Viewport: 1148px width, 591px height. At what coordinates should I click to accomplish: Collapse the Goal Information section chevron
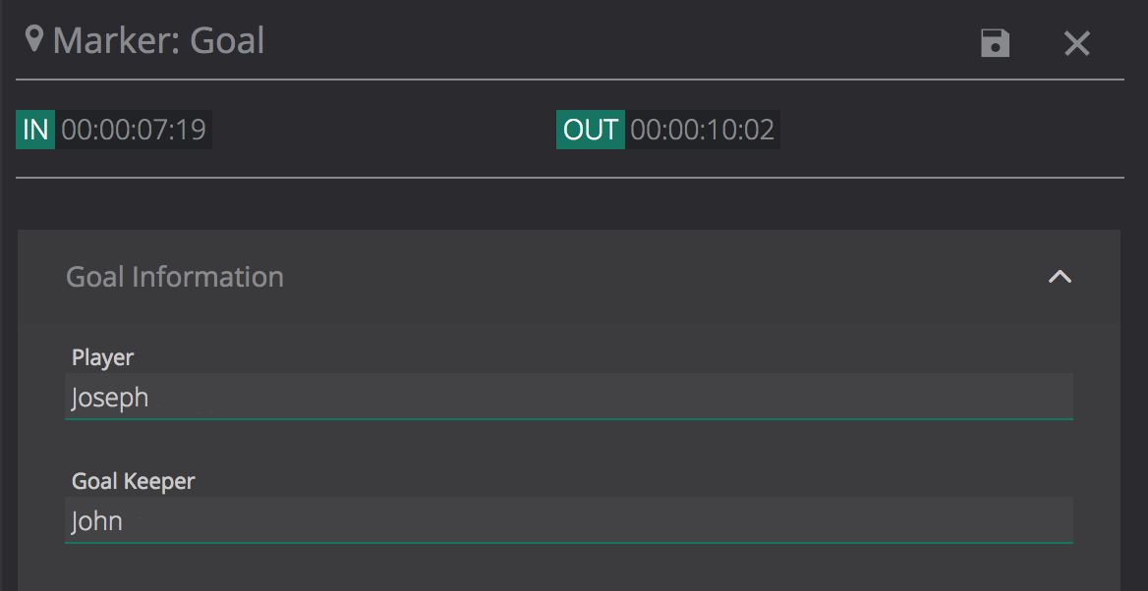click(1060, 277)
